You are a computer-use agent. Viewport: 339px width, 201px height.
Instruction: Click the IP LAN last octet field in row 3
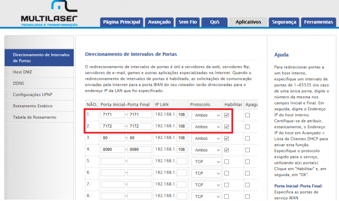(x=182, y=138)
